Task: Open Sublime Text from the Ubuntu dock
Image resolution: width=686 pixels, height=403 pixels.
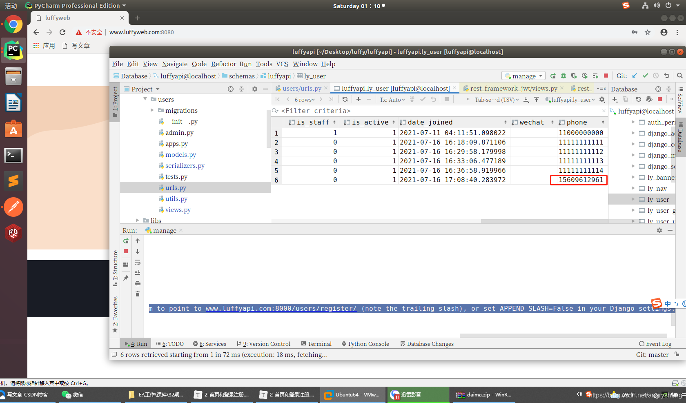Action: coord(13,181)
